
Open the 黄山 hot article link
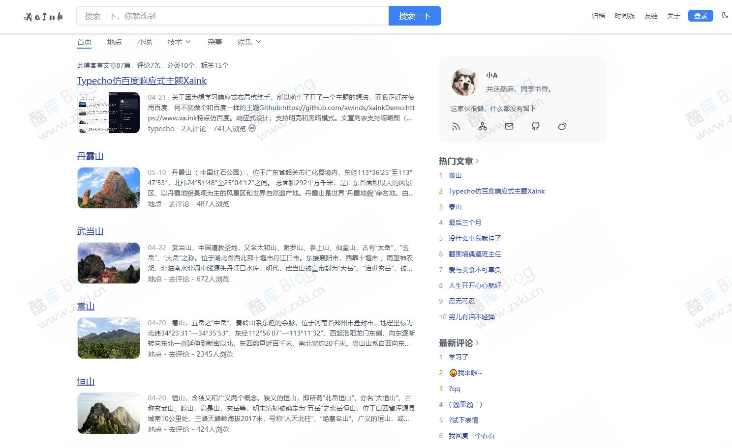455,175
